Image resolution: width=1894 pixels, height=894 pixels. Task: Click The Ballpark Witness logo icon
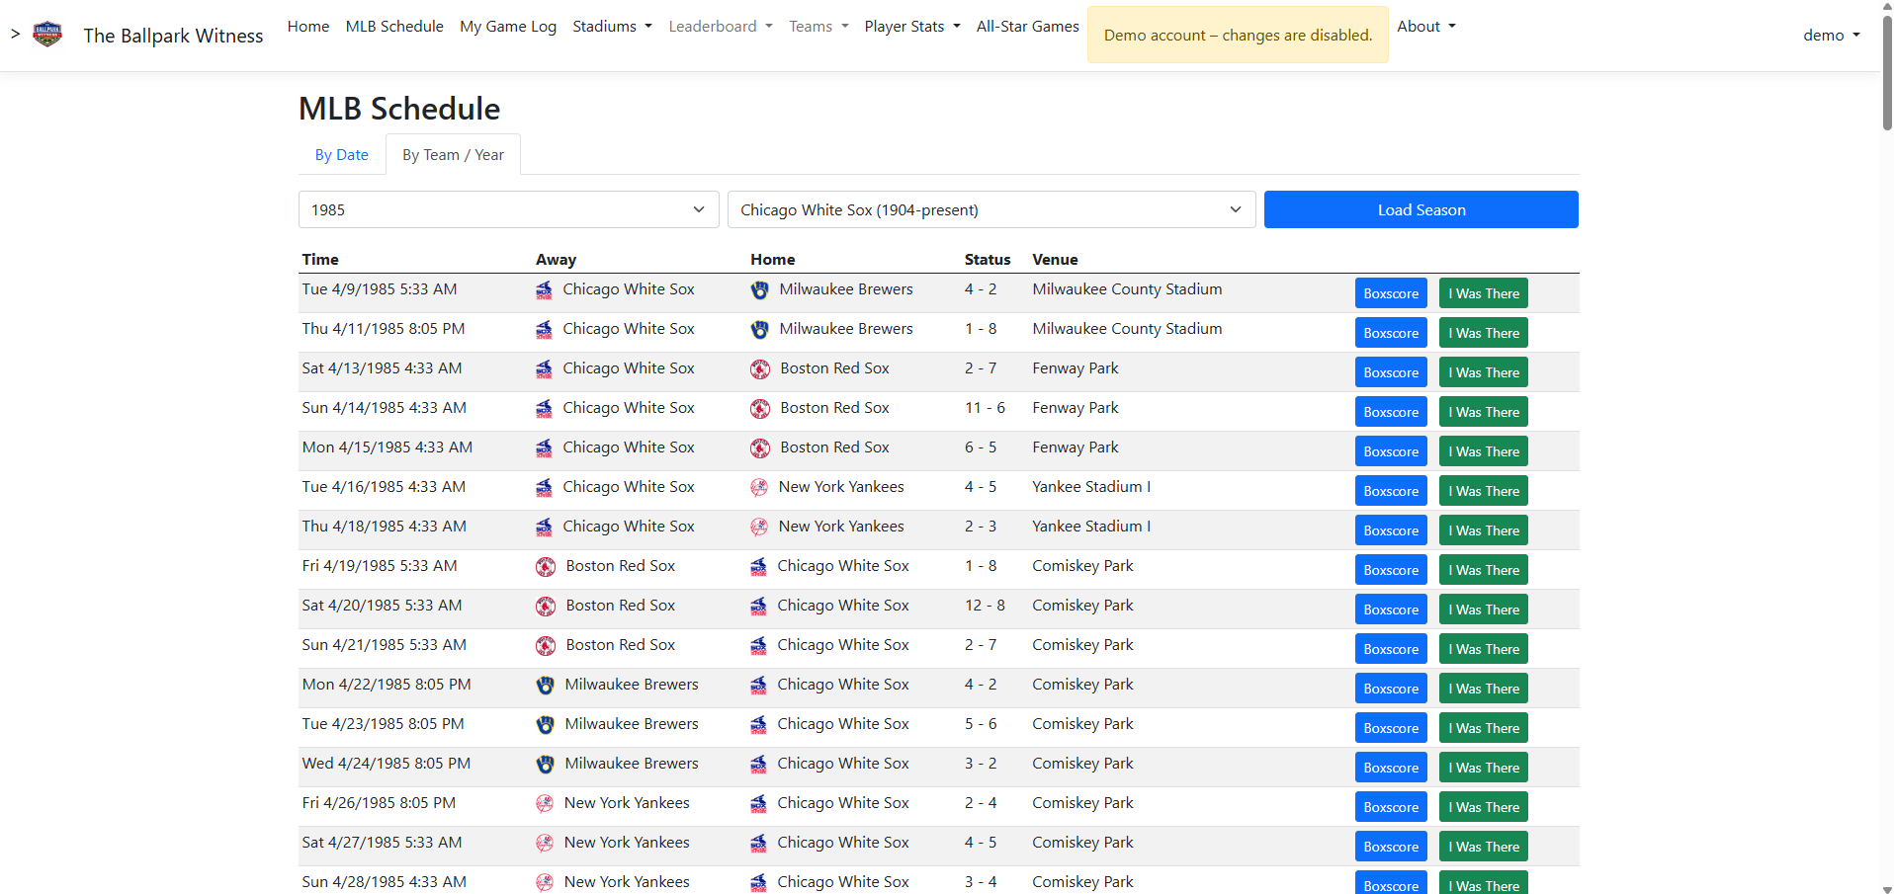click(47, 35)
